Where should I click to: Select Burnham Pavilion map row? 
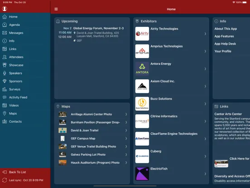tap(92, 122)
